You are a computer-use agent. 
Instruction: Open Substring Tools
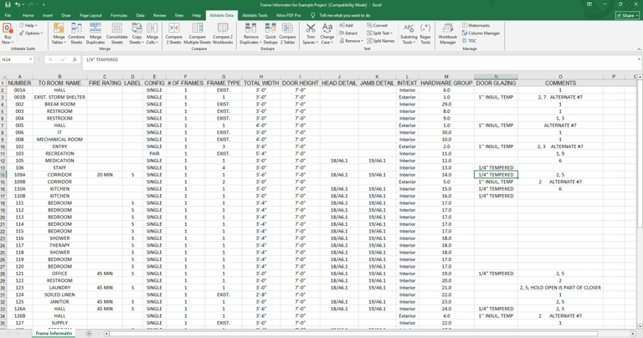409,33
